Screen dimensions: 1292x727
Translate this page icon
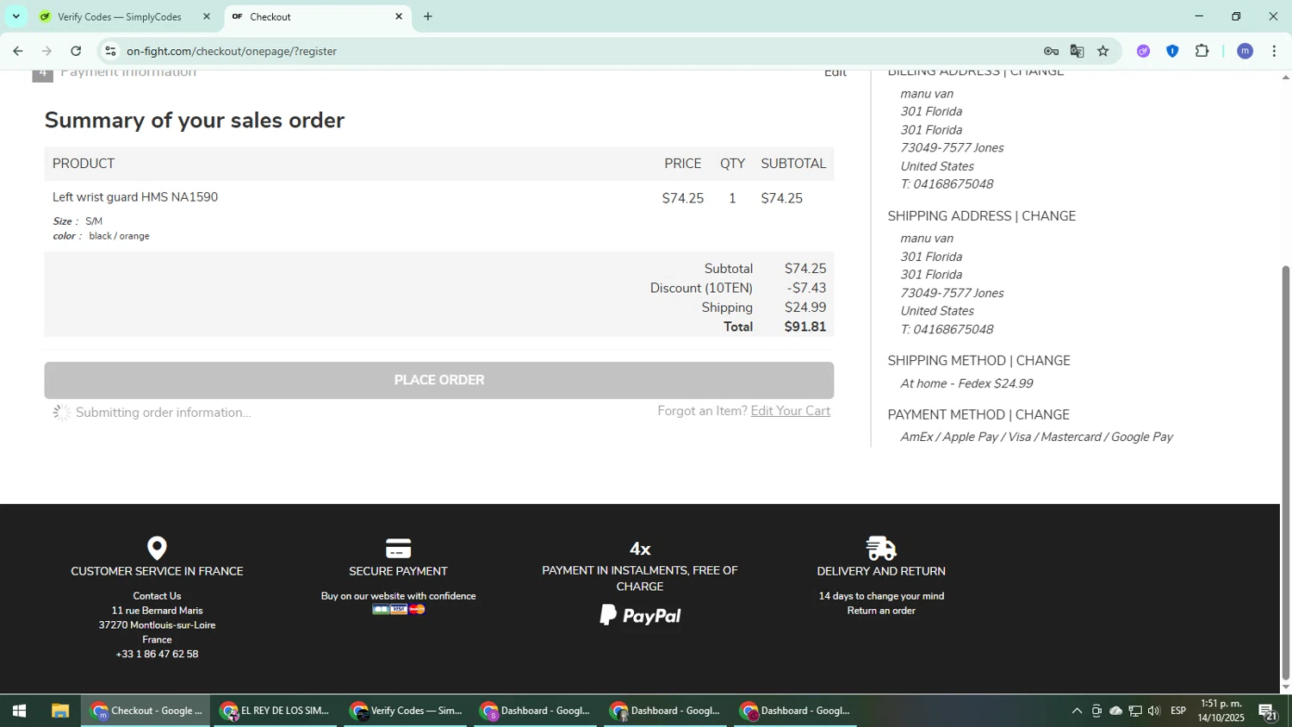coord(1077,51)
